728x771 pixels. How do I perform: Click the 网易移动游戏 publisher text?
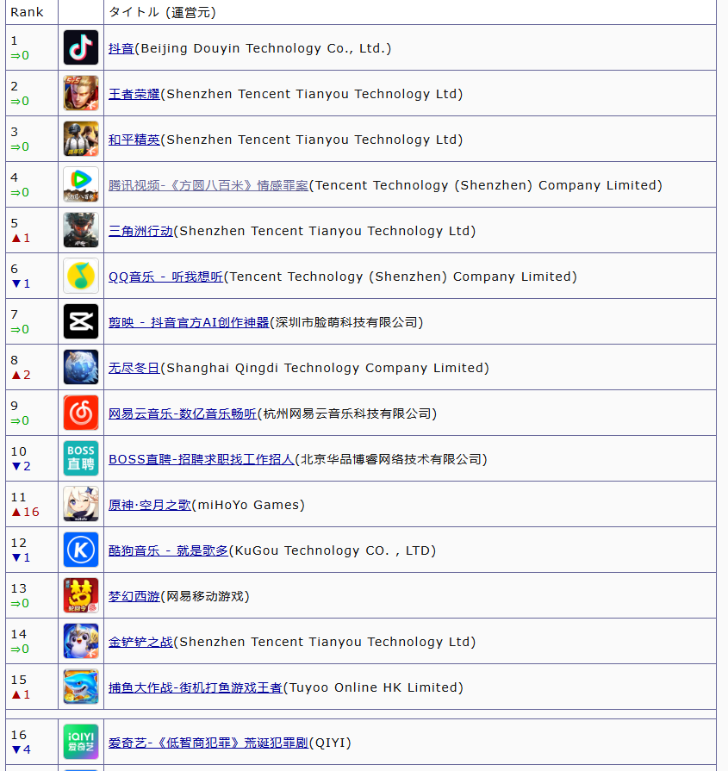[205, 596]
